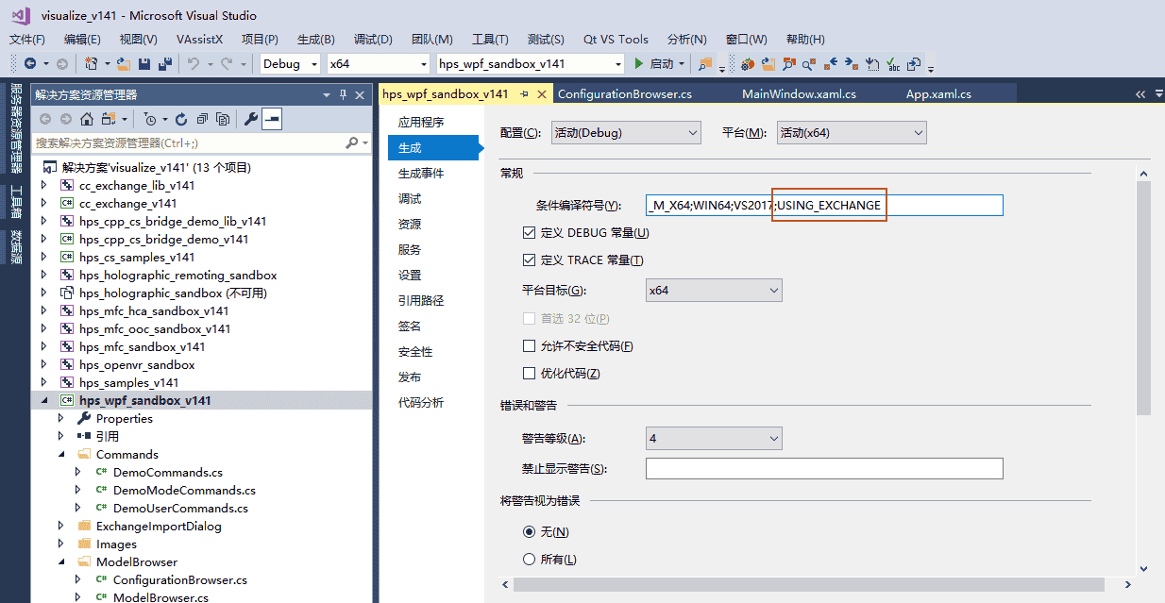This screenshot has height=603, width=1165.
Task: Click the Pending Changes Filter clock icon
Action: (149, 119)
